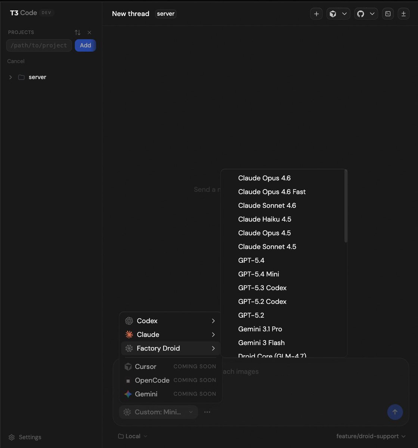Click the Cursor coming soon entry
Viewport: 418px width, 448px height.
pos(170,367)
